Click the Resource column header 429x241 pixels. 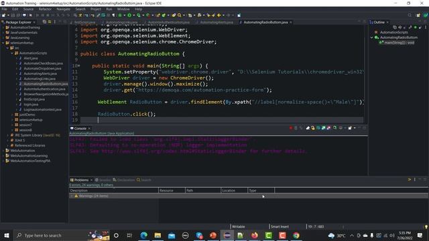coord(172,190)
